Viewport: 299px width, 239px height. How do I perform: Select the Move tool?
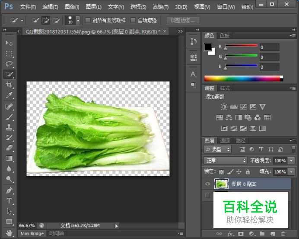(x=9, y=43)
